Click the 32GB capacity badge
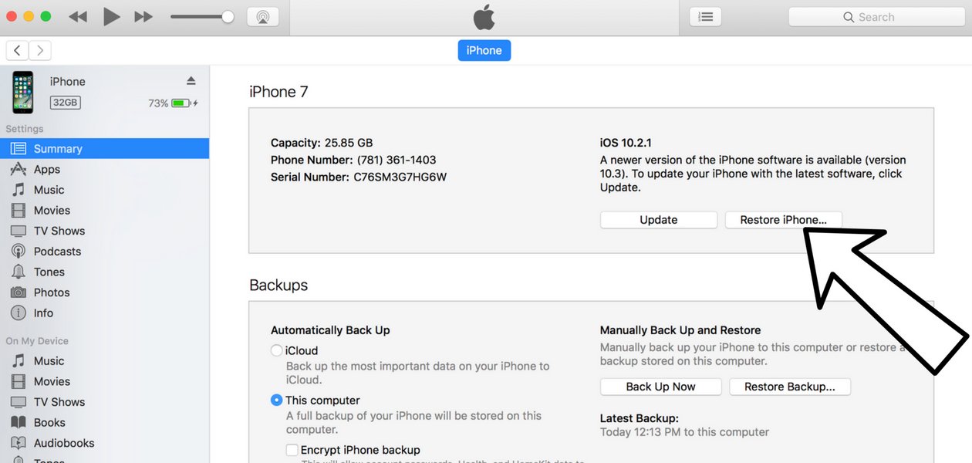This screenshot has height=463, width=972. [65, 102]
